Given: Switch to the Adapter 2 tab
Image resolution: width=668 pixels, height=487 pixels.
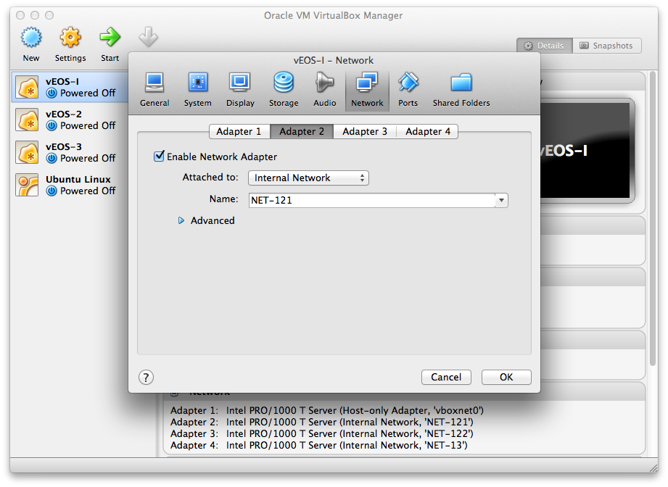Looking at the screenshot, I should pyautogui.click(x=302, y=132).
